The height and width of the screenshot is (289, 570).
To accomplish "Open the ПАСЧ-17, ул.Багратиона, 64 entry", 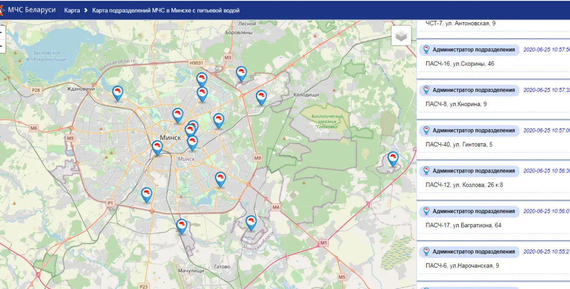I will click(x=463, y=225).
